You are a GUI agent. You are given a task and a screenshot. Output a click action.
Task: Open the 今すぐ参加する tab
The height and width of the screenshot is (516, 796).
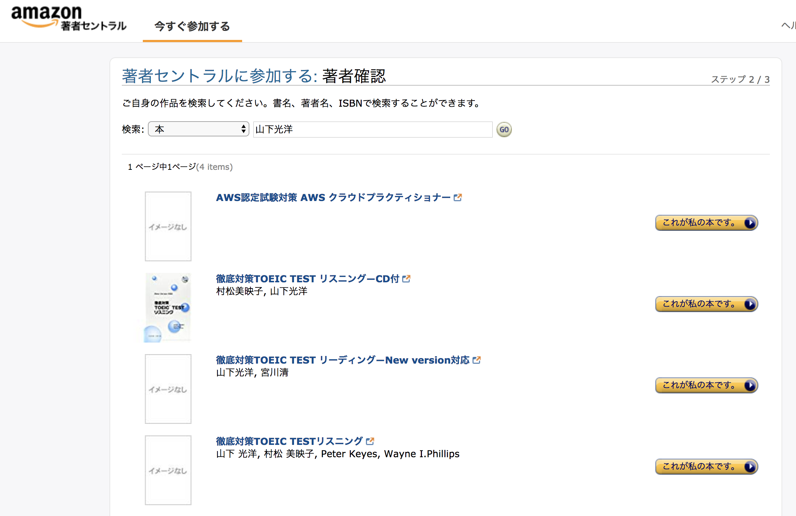[x=192, y=26]
